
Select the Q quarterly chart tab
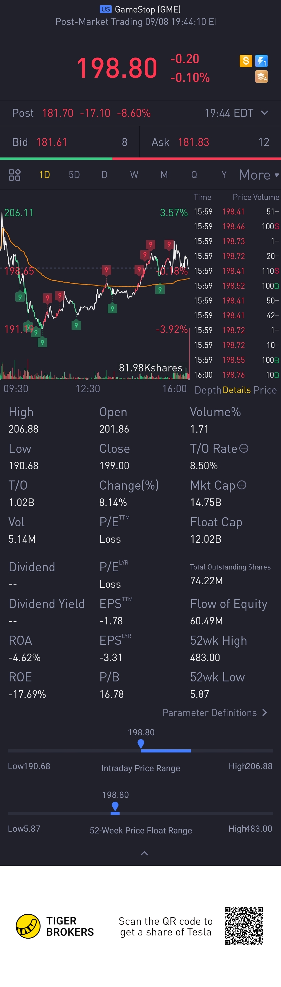coord(194,175)
